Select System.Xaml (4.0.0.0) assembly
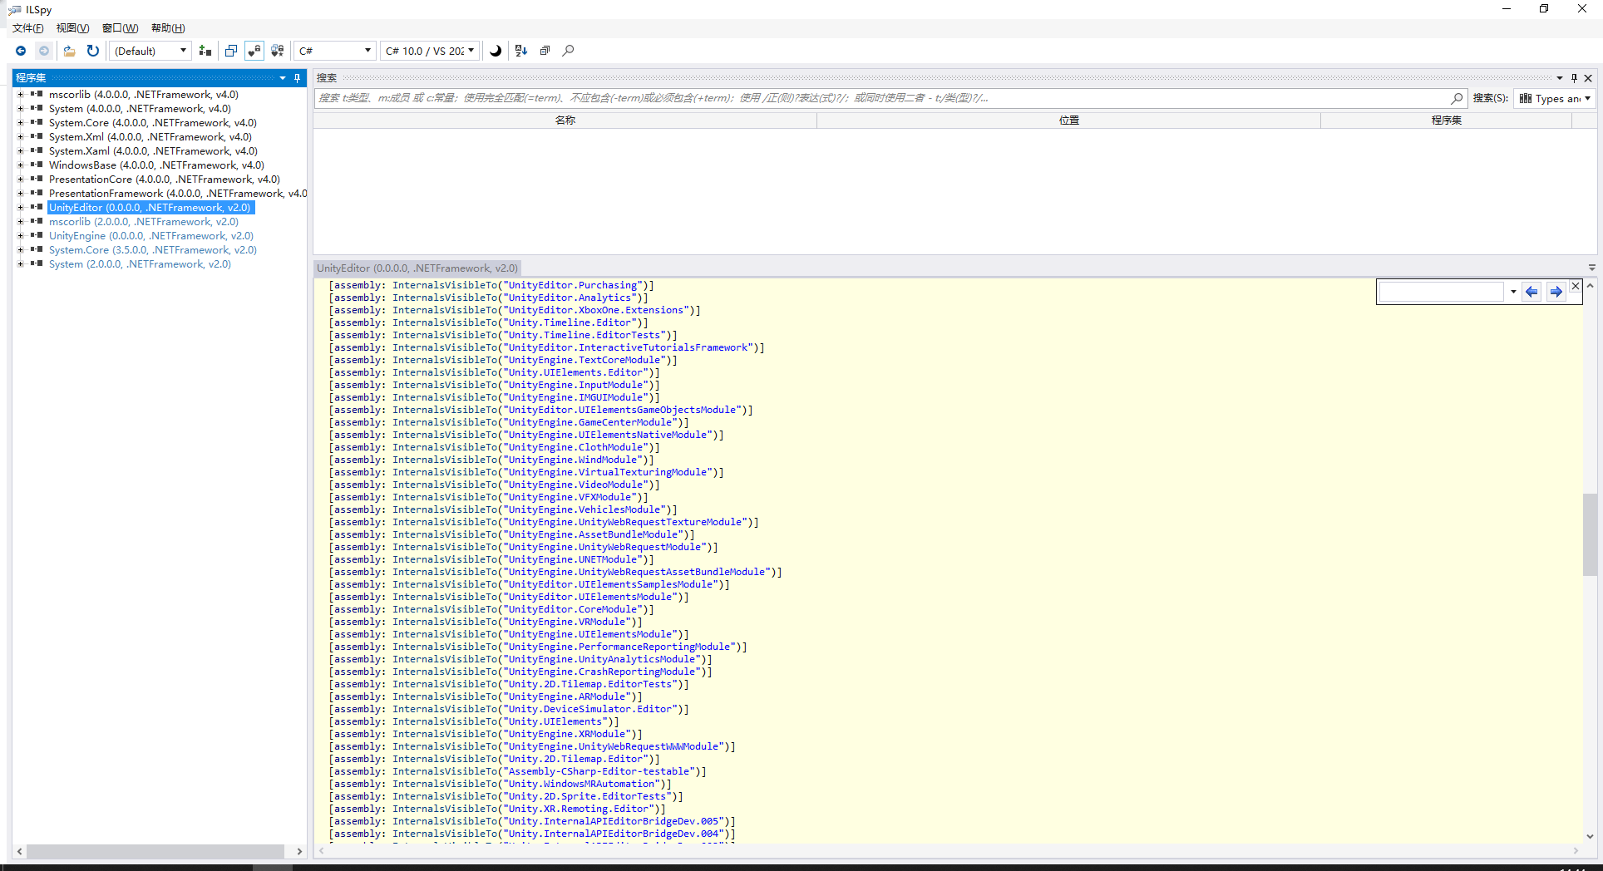 click(153, 151)
